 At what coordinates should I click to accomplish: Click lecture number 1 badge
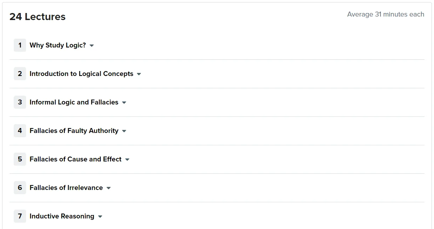pyautogui.click(x=20, y=45)
